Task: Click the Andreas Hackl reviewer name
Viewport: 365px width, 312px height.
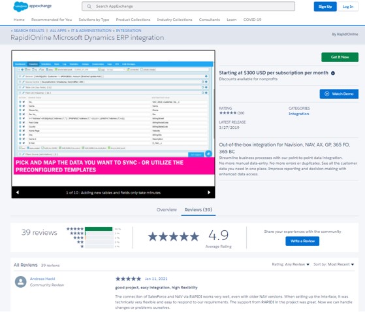Action: pos(42,279)
